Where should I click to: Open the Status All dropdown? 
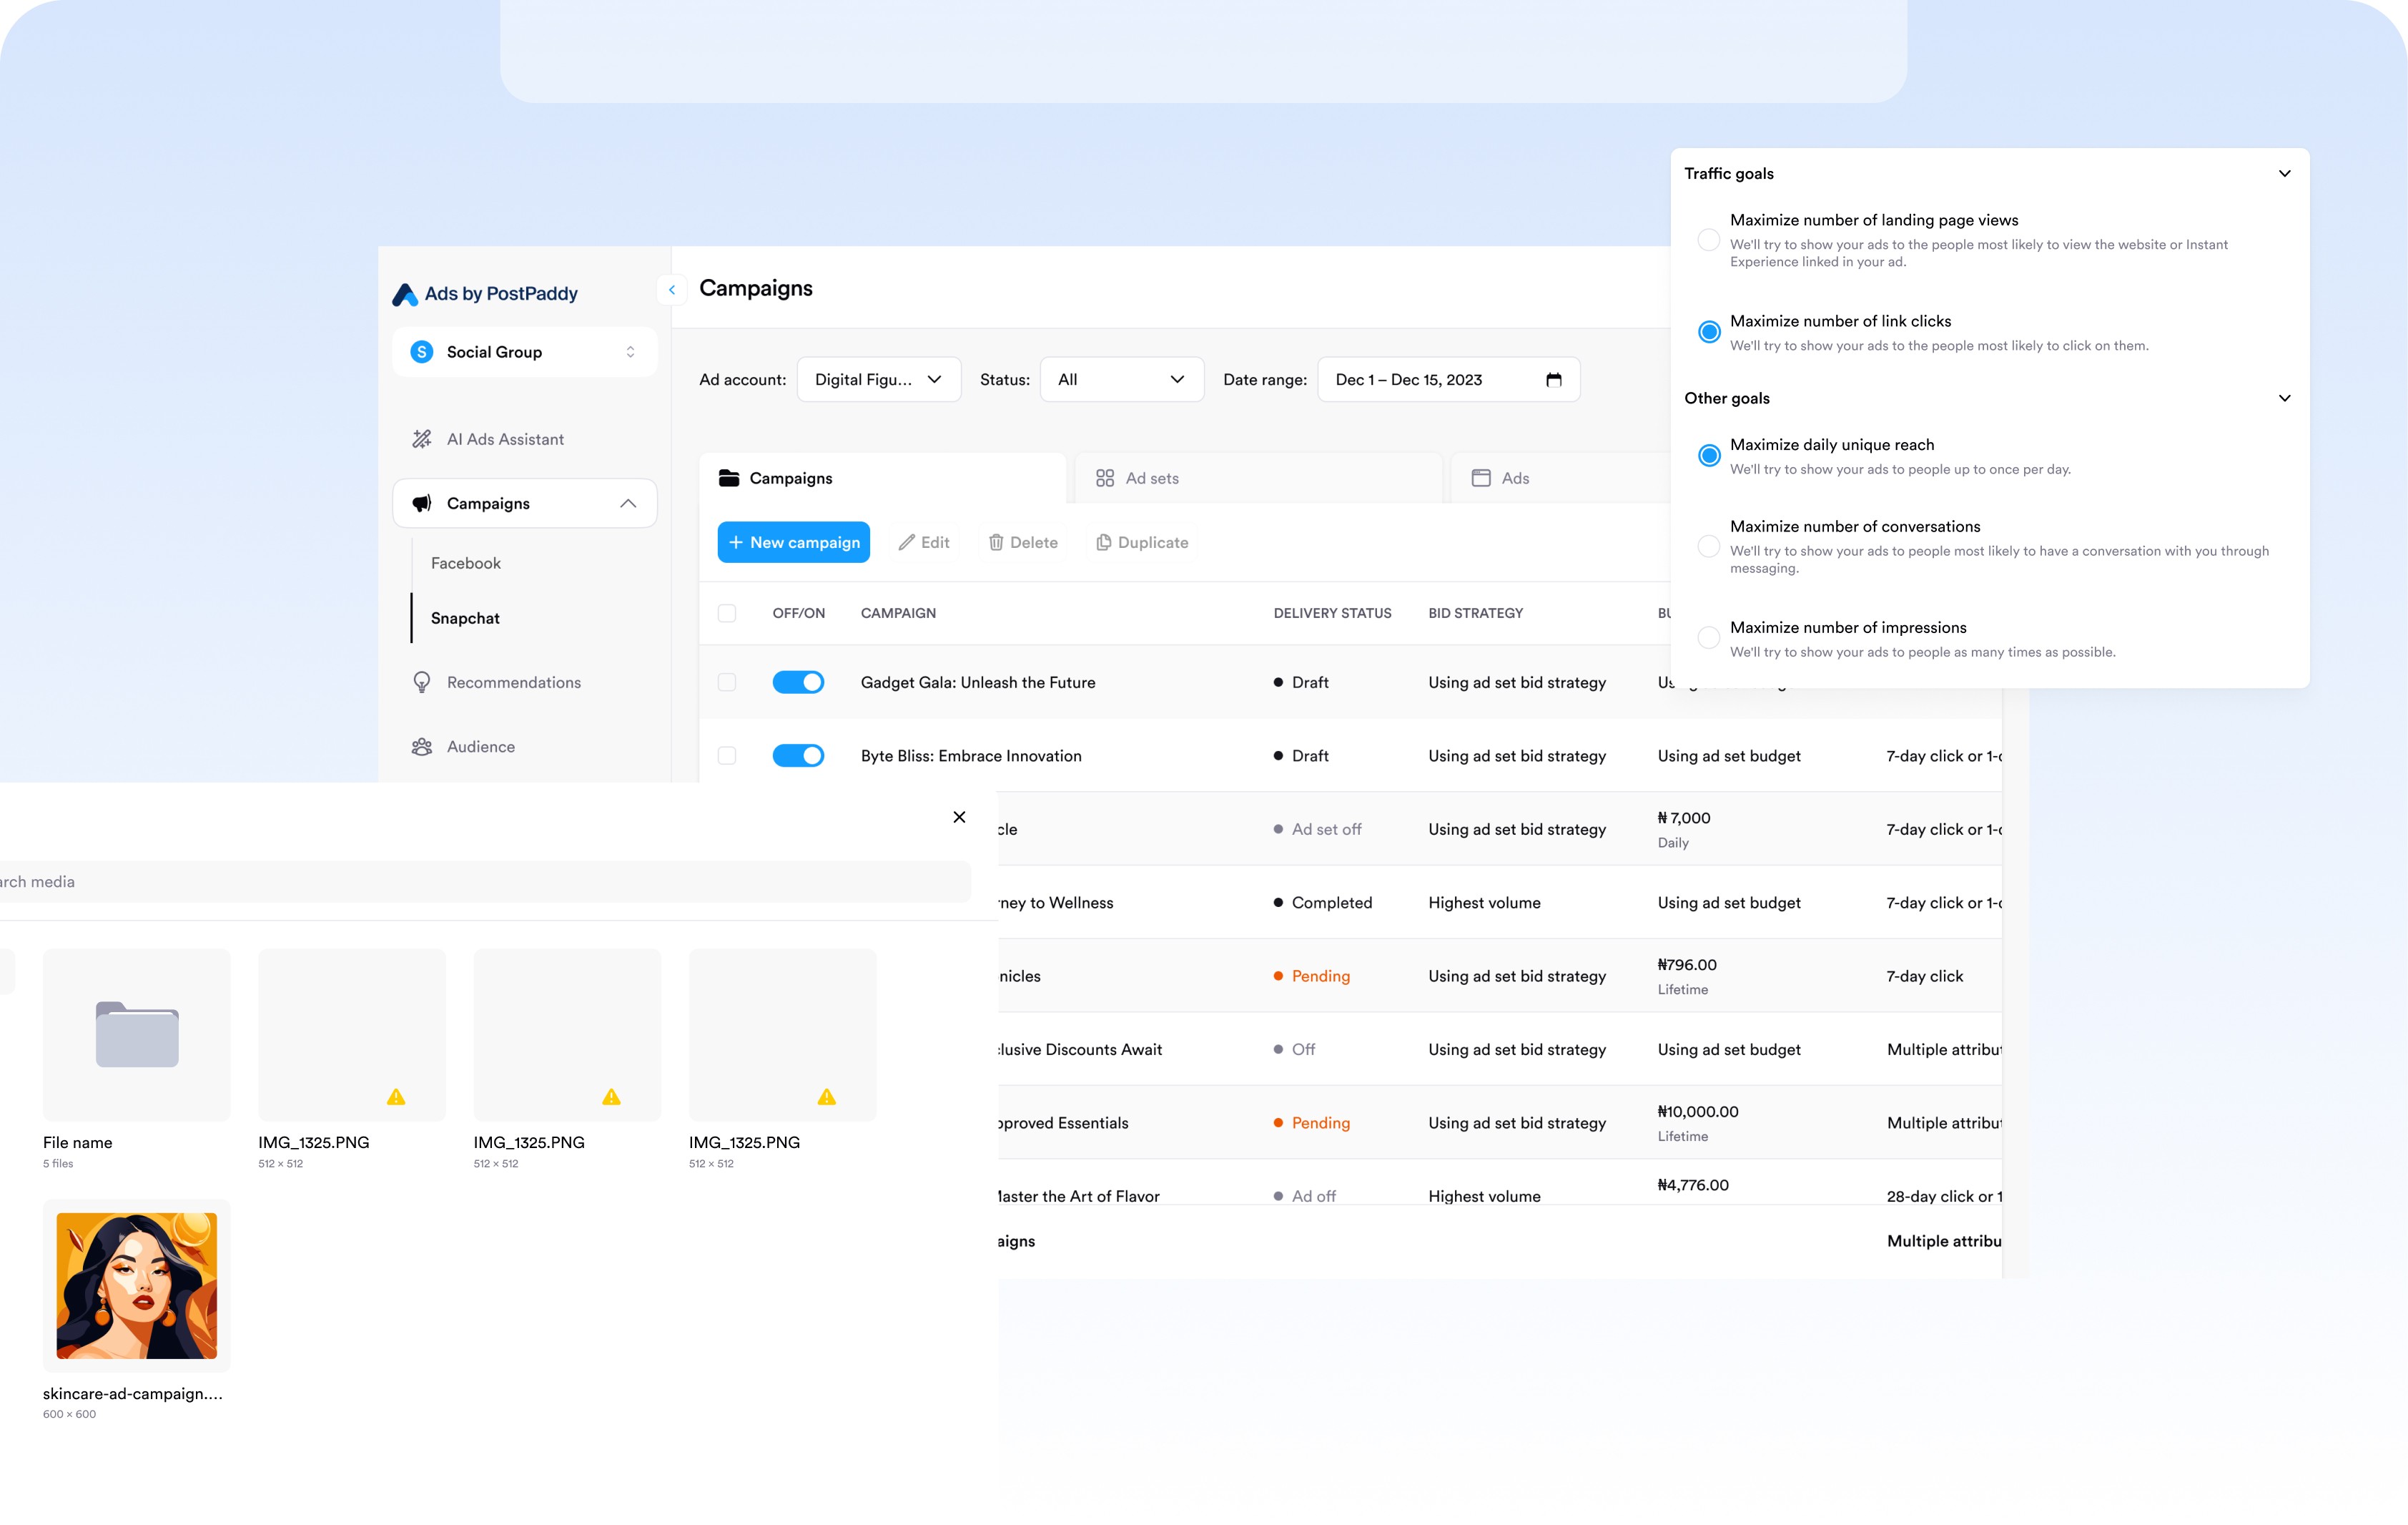tap(1121, 379)
